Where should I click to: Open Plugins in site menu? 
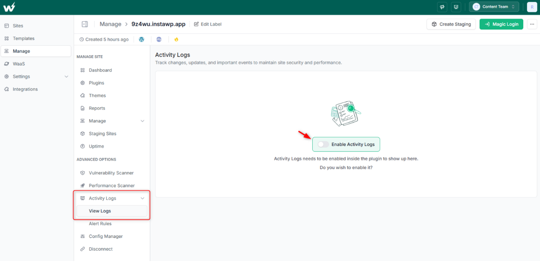(112, 83)
